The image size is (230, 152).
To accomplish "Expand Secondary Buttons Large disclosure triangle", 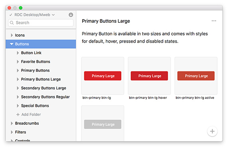I will click(x=18, y=88).
